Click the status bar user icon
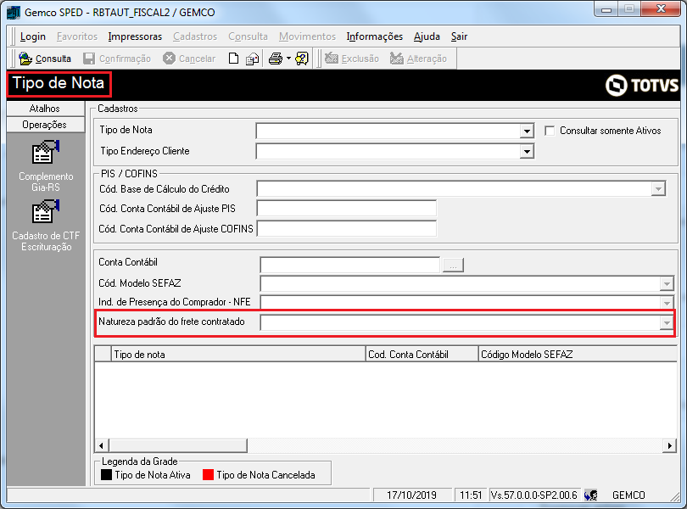 (590, 495)
